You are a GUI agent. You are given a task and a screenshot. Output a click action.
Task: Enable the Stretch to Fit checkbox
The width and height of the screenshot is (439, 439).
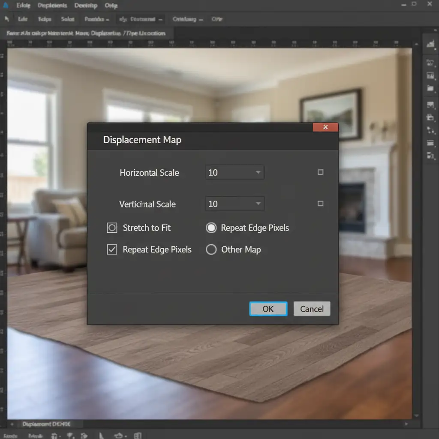pyautogui.click(x=112, y=228)
